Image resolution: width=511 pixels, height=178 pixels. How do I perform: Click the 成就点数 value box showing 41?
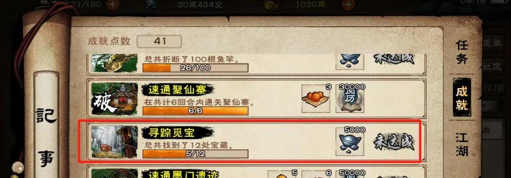pyautogui.click(x=159, y=41)
